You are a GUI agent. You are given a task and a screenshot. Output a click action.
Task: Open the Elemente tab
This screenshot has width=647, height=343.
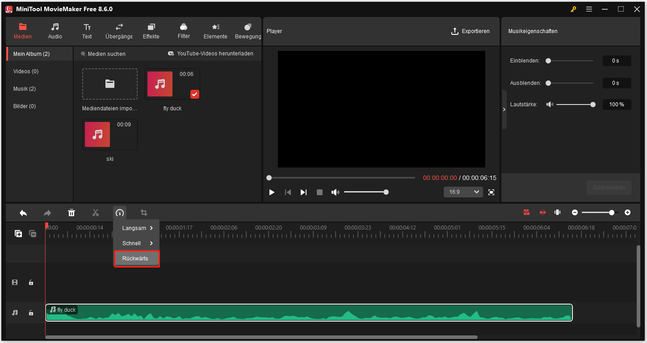215,31
